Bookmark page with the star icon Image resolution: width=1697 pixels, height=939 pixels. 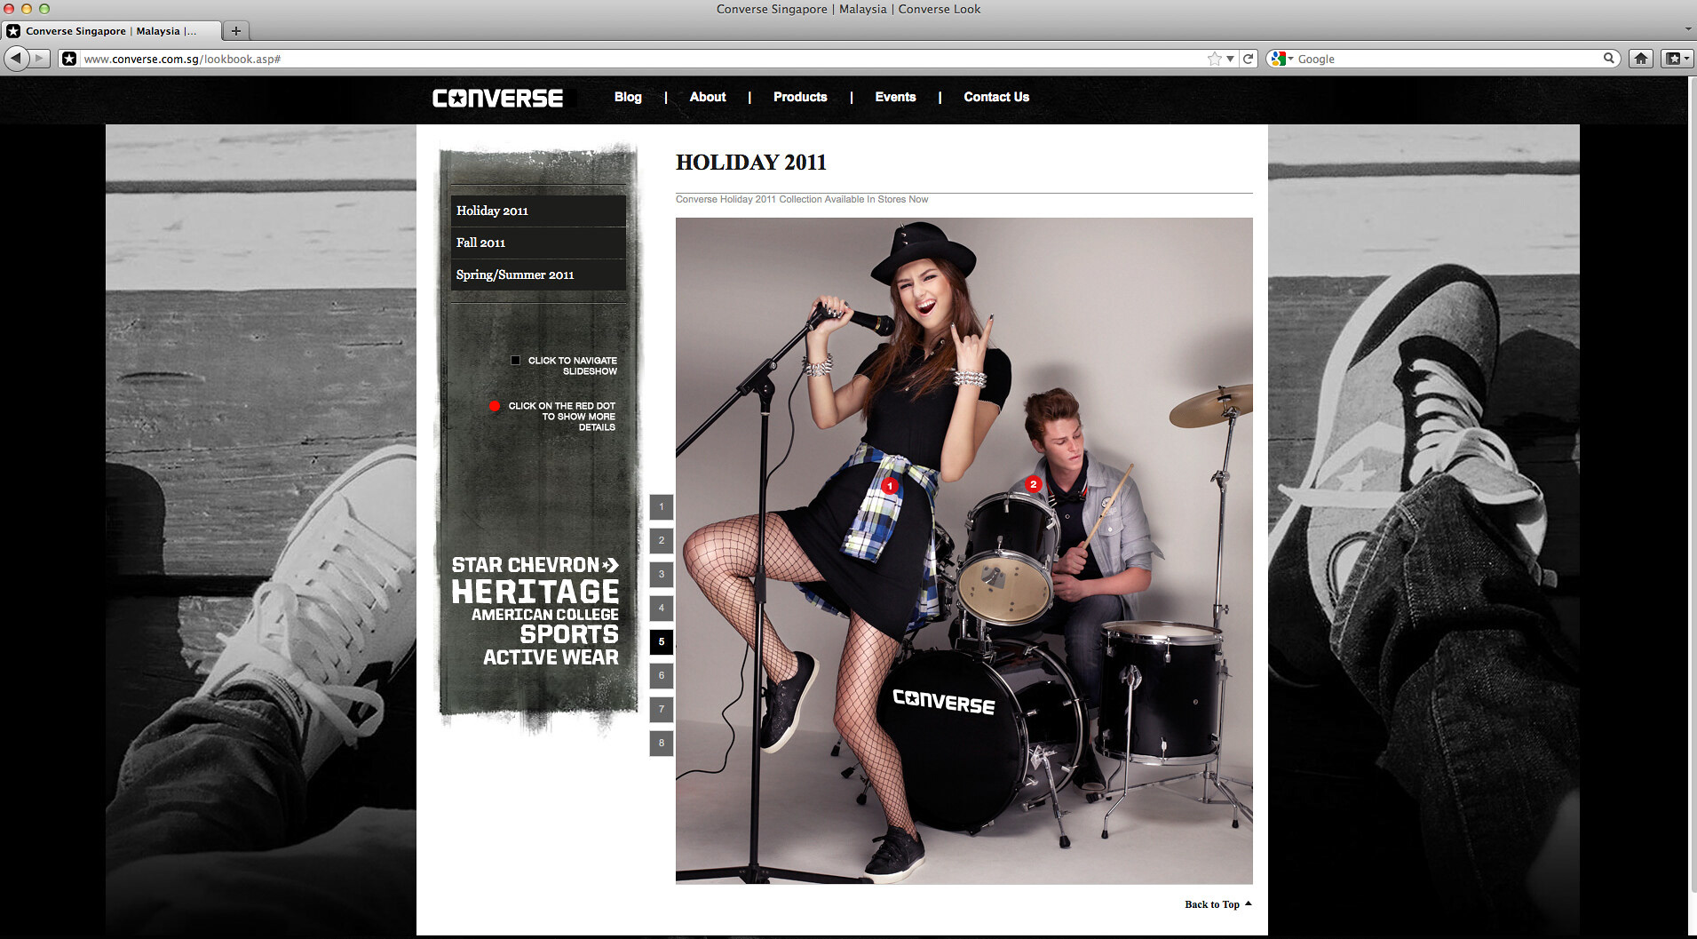pos(1214,59)
